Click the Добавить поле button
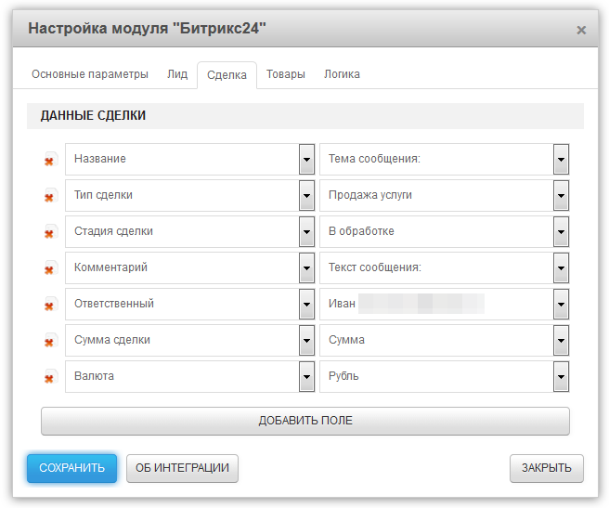 click(x=304, y=421)
